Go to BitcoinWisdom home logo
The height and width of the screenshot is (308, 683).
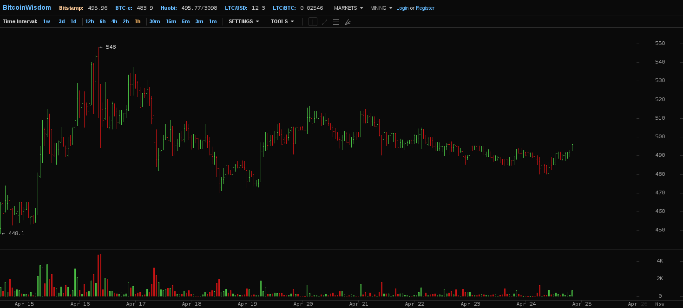[27, 7]
